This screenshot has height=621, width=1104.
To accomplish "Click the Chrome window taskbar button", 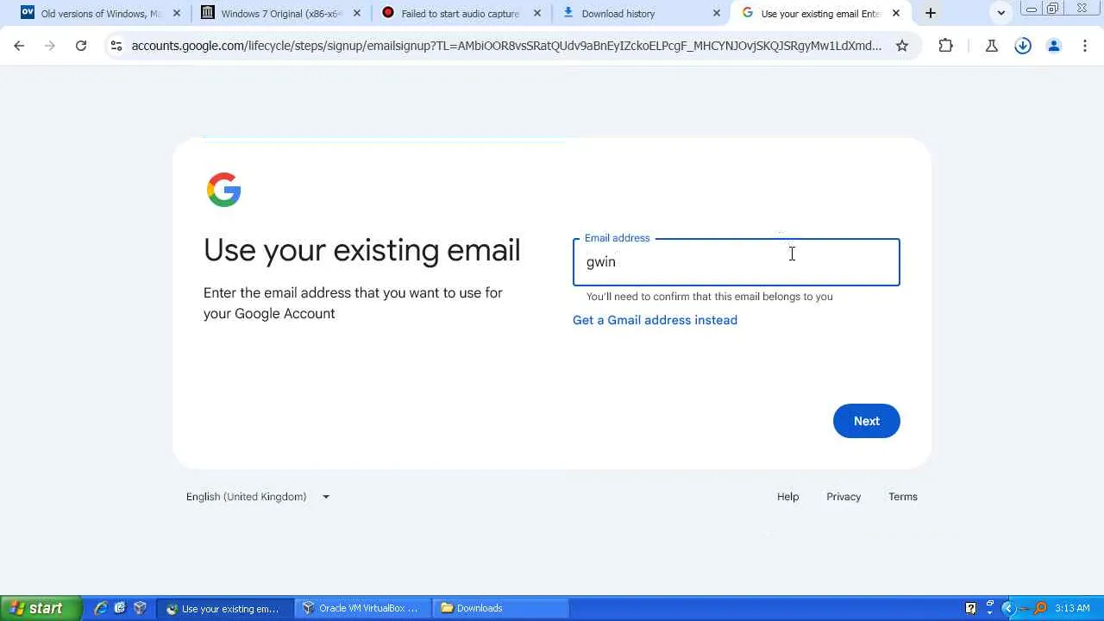I will 223,608.
